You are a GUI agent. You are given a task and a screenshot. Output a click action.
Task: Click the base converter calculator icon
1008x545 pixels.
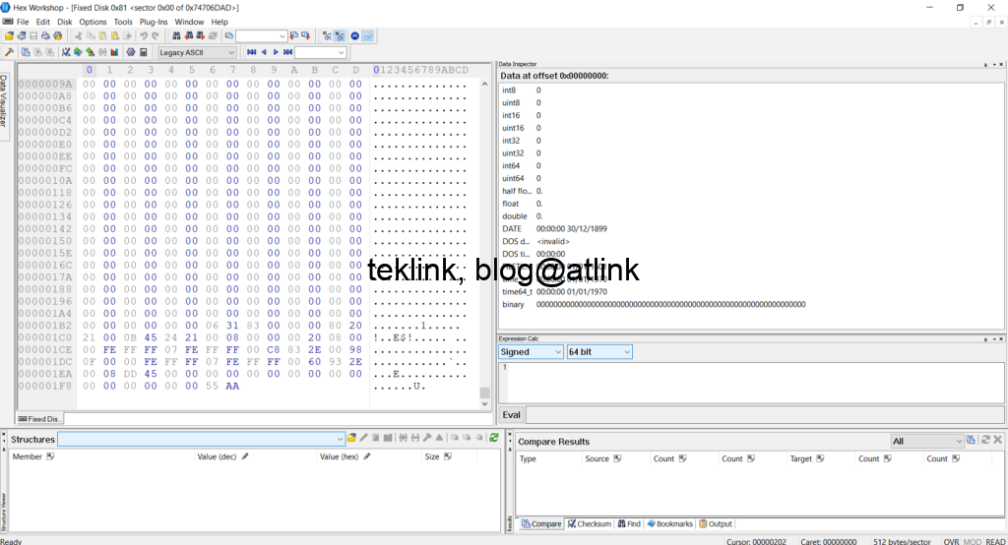click(x=144, y=52)
